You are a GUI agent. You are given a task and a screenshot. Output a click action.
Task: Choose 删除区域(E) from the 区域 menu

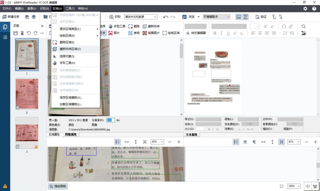click(x=76, y=42)
